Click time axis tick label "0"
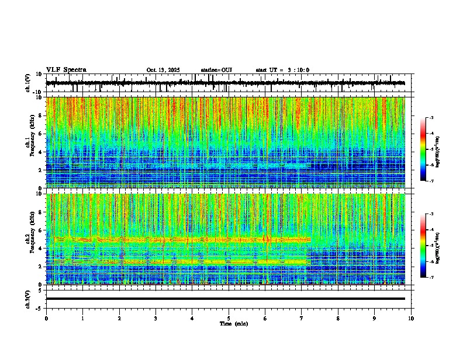This screenshot has height=357, width=463. (x=46, y=318)
